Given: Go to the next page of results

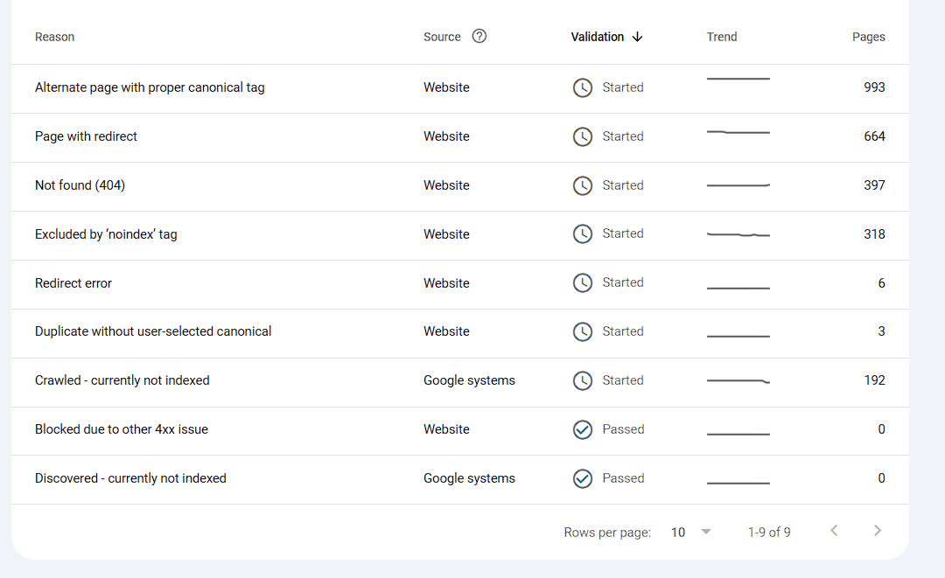Looking at the screenshot, I should click(x=878, y=531).
